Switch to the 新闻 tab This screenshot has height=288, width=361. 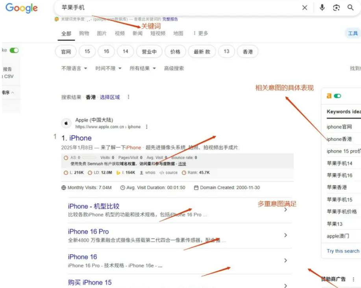coord(137,33)
